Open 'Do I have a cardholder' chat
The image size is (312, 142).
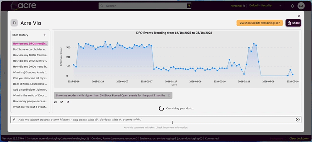tap(30, 49)
